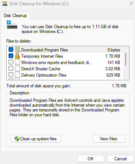Click the DirectX Shader Cache file icon
This screenshot has height=164, width=135.
[17, 69]
